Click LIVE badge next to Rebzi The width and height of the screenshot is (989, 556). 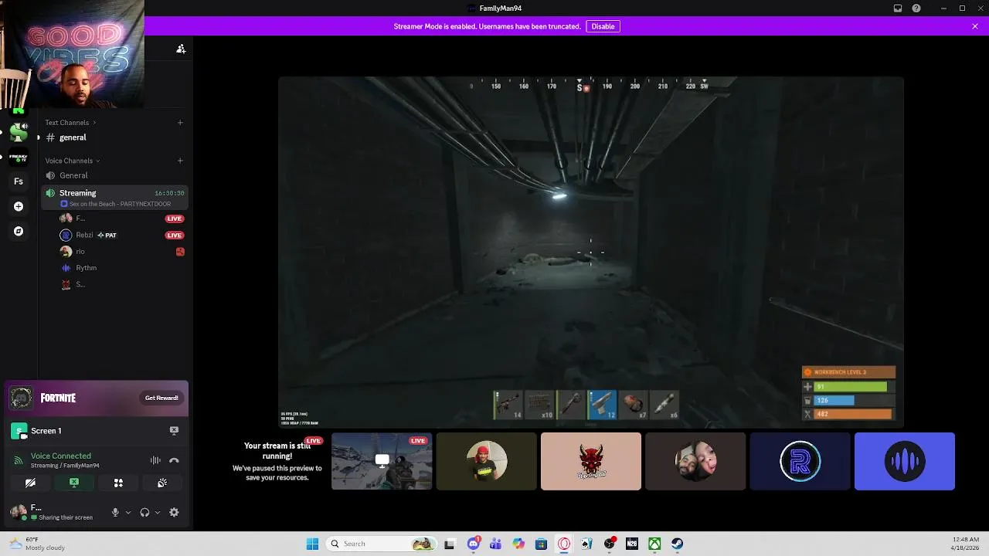point(175,235)
